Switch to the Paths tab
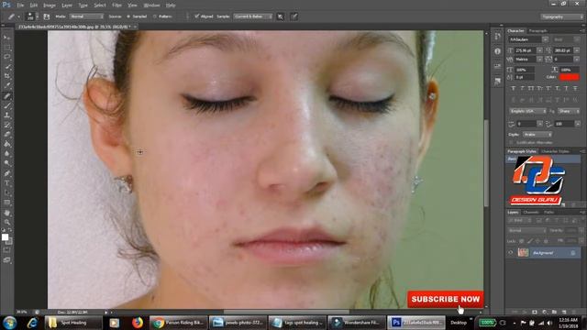 [549, 212]
